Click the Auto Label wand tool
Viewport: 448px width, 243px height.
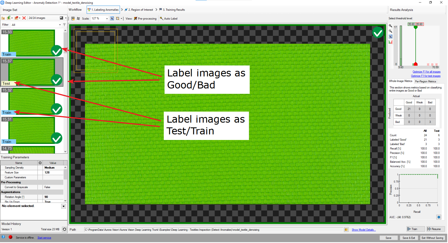click(x=169, y=18)
